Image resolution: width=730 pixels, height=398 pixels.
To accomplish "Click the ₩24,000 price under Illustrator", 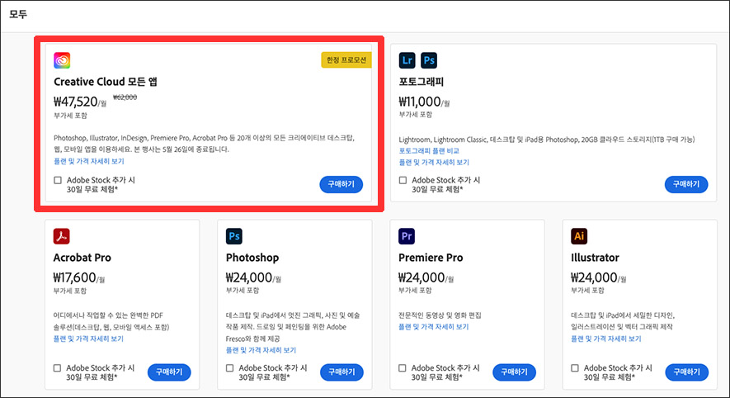I will click(599, 277).
